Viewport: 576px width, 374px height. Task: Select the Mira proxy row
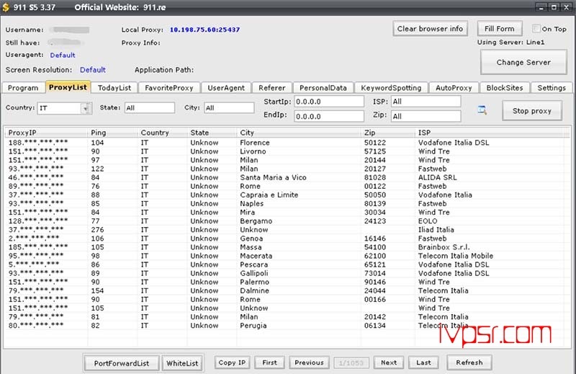pos(287,213)
